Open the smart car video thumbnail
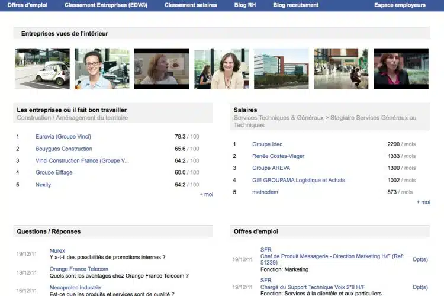This screenshot has width=444, height=296. tap(42, 69)
